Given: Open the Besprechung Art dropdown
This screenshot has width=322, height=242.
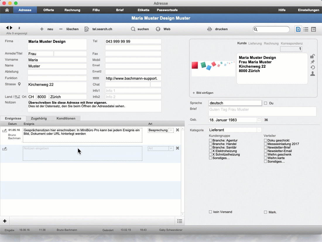Looking at the screenshot, I should [171, 130].
